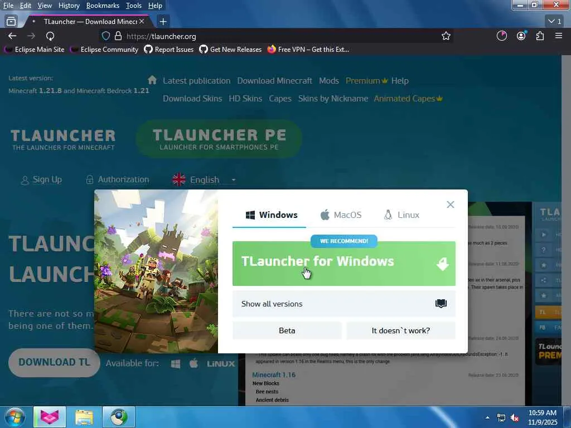Open the HD Skins link
The width and height of the screenshot is (571, 428).
pos(245,98)
